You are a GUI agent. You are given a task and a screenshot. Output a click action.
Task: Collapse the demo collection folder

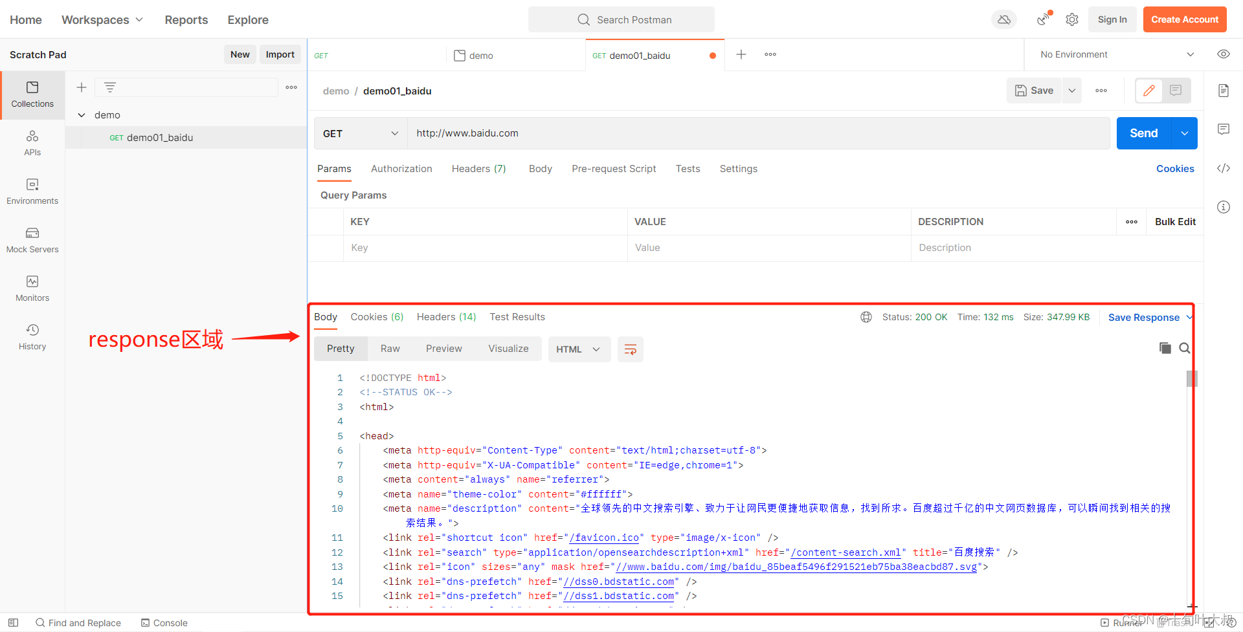pos(82,115)
